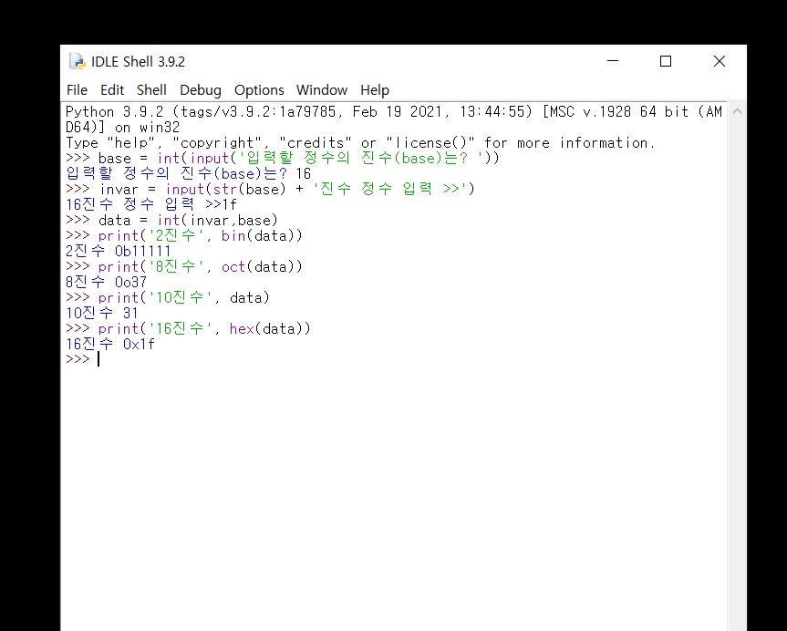Close the IDLE Shell window

tap(720, 61)
